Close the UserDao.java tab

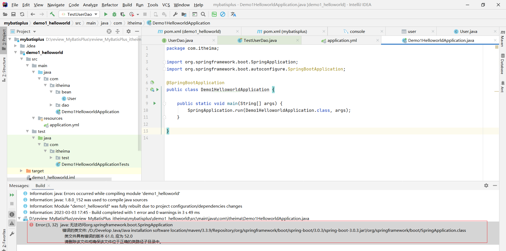(214, 40)
